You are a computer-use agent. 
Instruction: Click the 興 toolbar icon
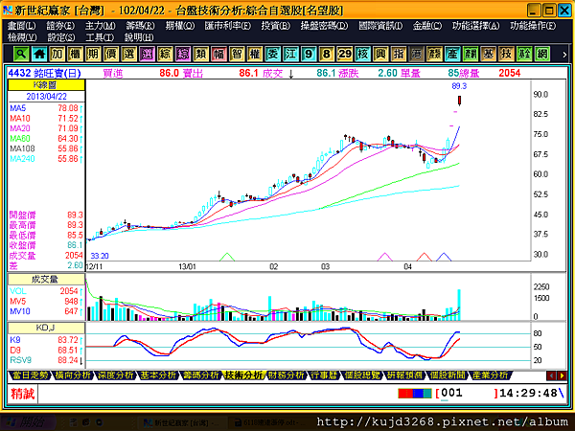click(x=380, y=55)
